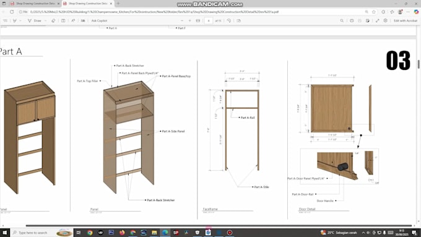Select the Erase tool
The image size is (421, 237).
click(x=53, y=20)
